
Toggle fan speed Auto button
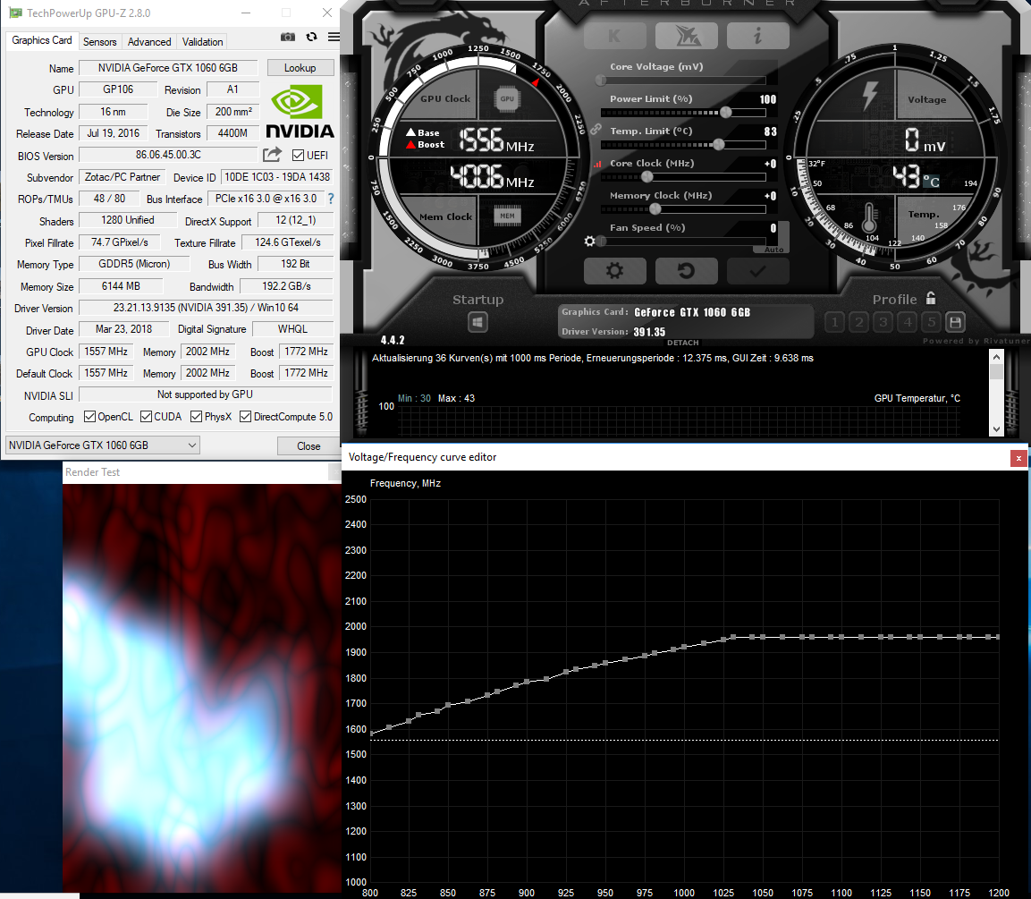point(773,250)
